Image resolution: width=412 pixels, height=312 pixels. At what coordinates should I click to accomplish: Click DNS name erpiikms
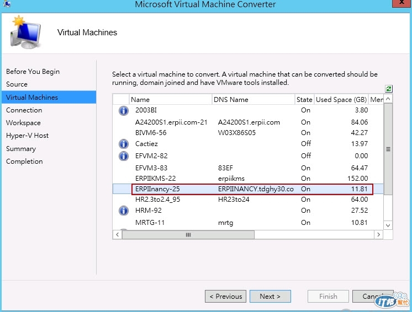point(231,179)
